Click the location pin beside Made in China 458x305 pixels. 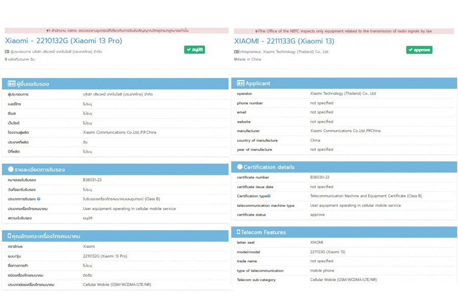236,59
